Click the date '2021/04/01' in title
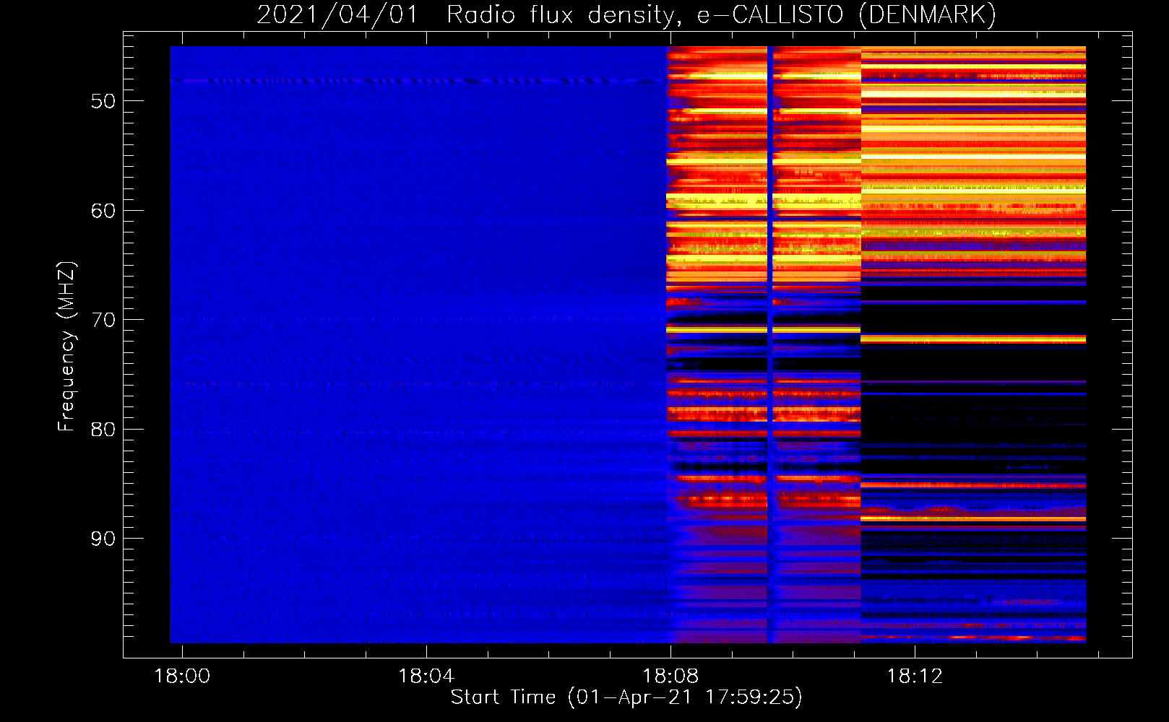1169x722 pixels. click(337, 14)
